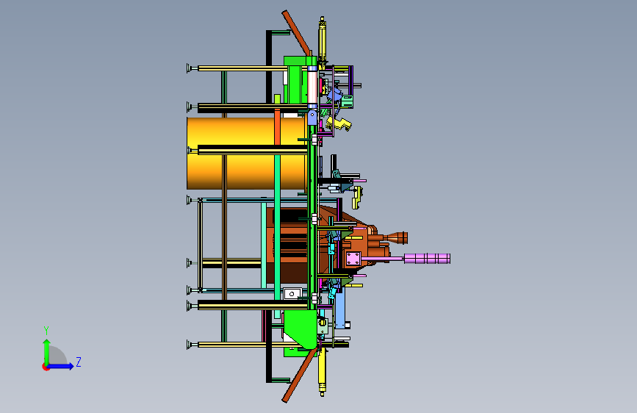Click the red origin ball of triad
Screen dimensions: 637x413
pos(46,367)
